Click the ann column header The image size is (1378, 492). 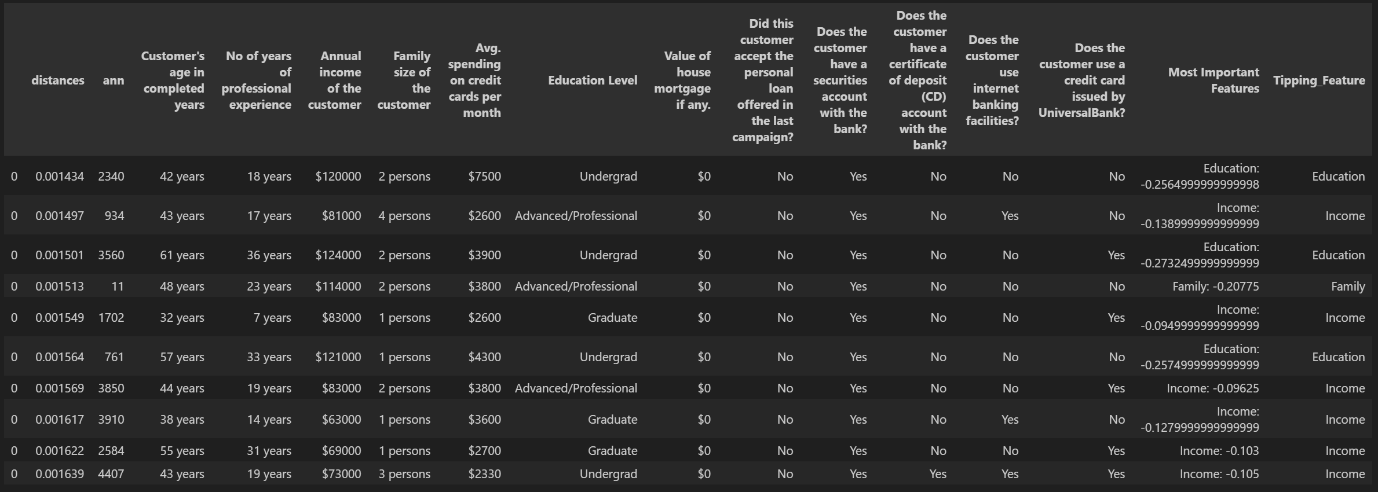(113, 80)
